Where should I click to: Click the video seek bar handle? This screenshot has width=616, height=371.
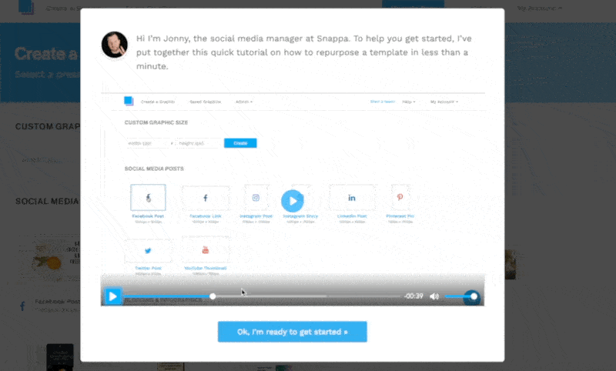point(213,296)
